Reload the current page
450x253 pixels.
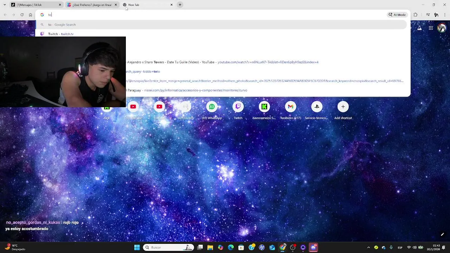tap(22, 15)
